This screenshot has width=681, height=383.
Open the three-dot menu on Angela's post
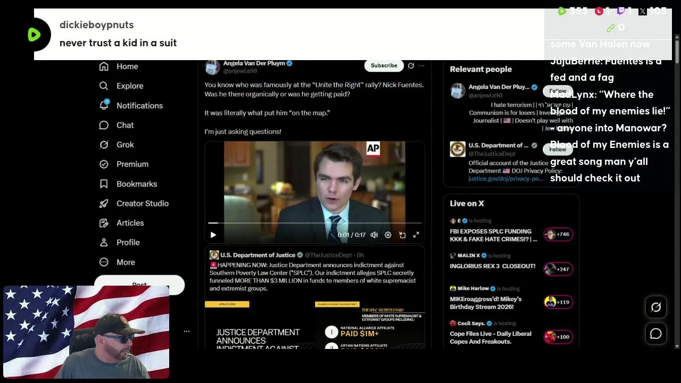pyautogui.click(x=421, y=65)
